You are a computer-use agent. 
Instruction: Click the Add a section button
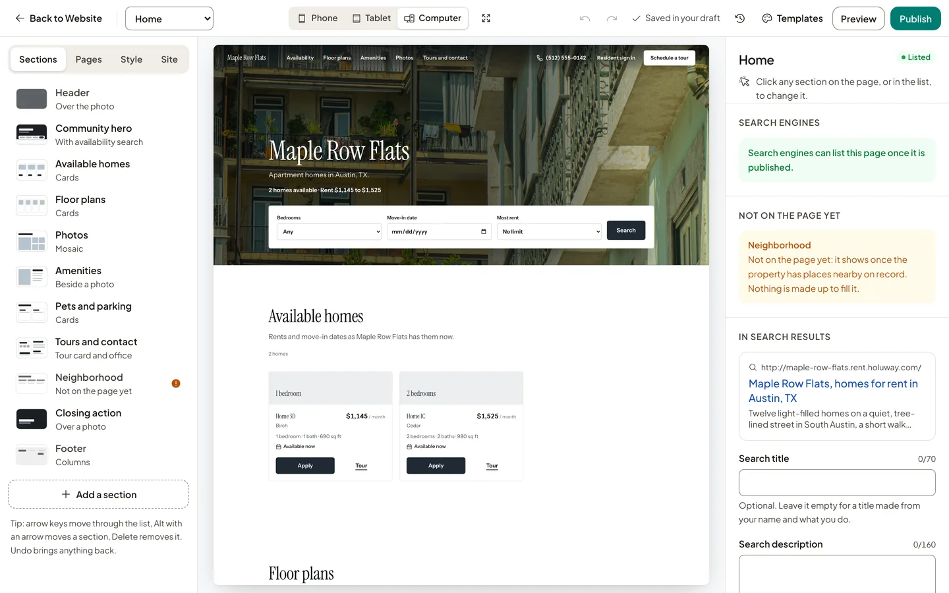click(x=99, y=494)
